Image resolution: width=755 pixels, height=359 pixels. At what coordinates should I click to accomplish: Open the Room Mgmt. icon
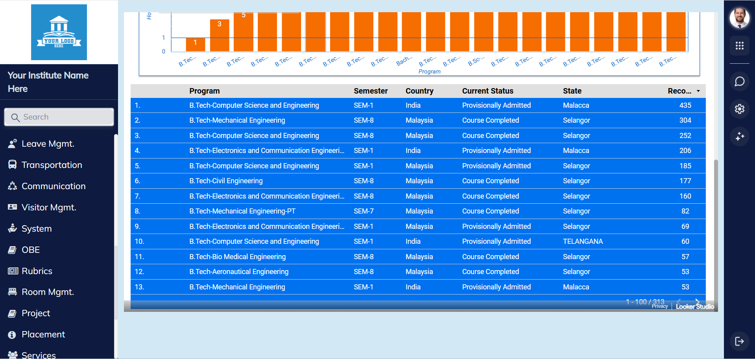click(x=12, y=292)
